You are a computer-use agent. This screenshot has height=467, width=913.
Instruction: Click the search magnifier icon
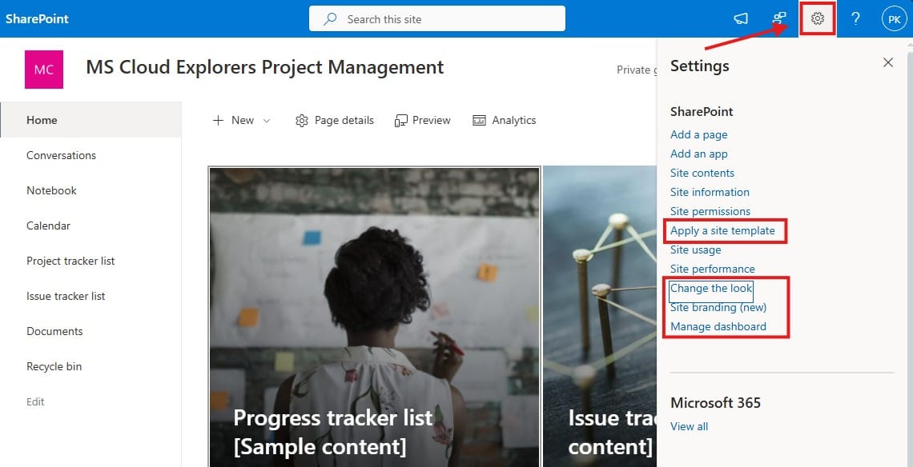pos(330,18)
